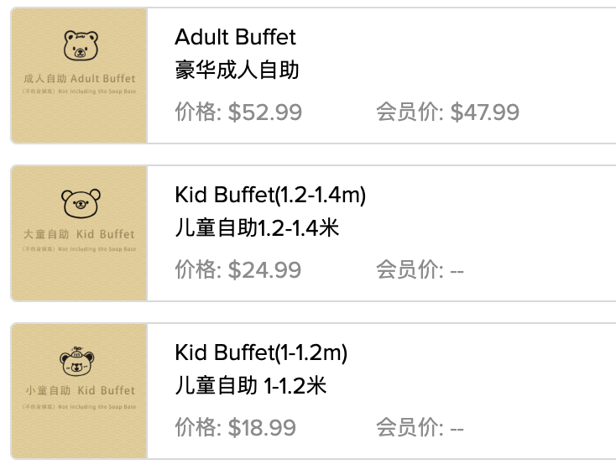This screenshot has height=475, width=616.
Task: Open the Kid Buffet(1.2-1.4m) item title
Action: pos(270,196)
